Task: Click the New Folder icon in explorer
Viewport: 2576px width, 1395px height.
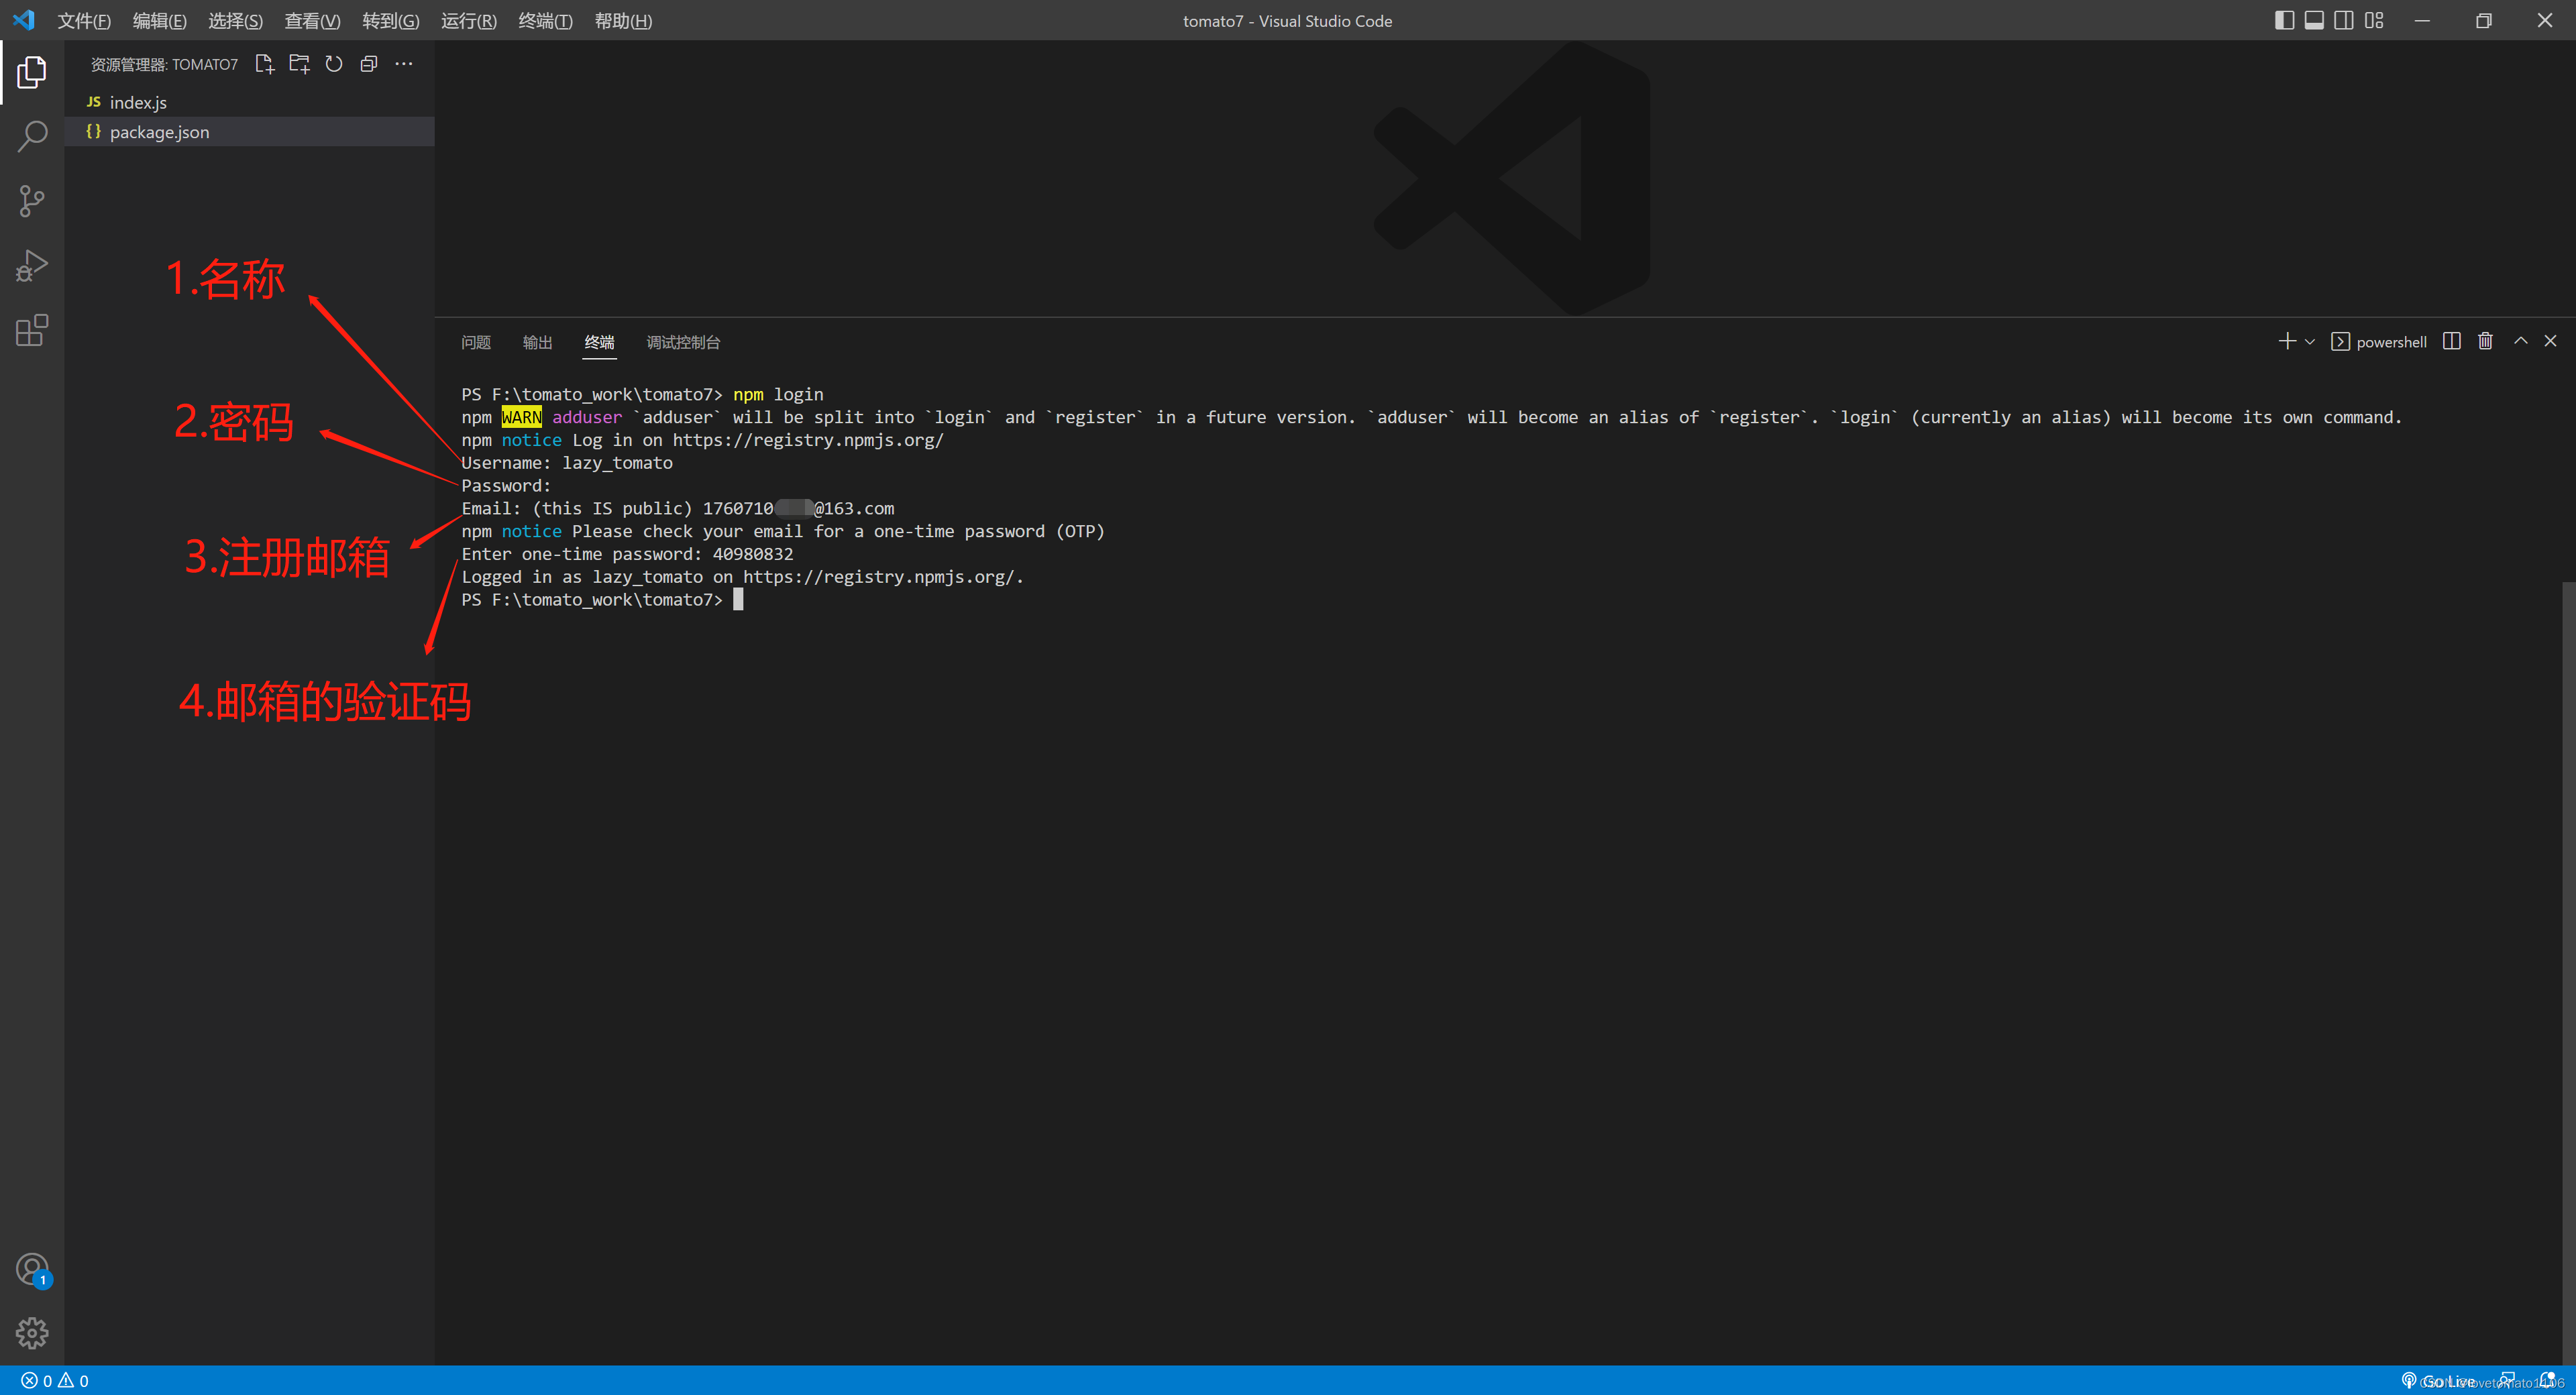Action: coord(299,64)
